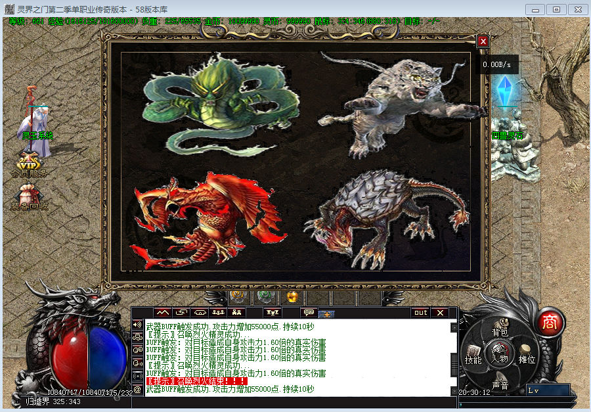Click the red health orb
This screenshot has height=412, width=591.
pos(70,358)
